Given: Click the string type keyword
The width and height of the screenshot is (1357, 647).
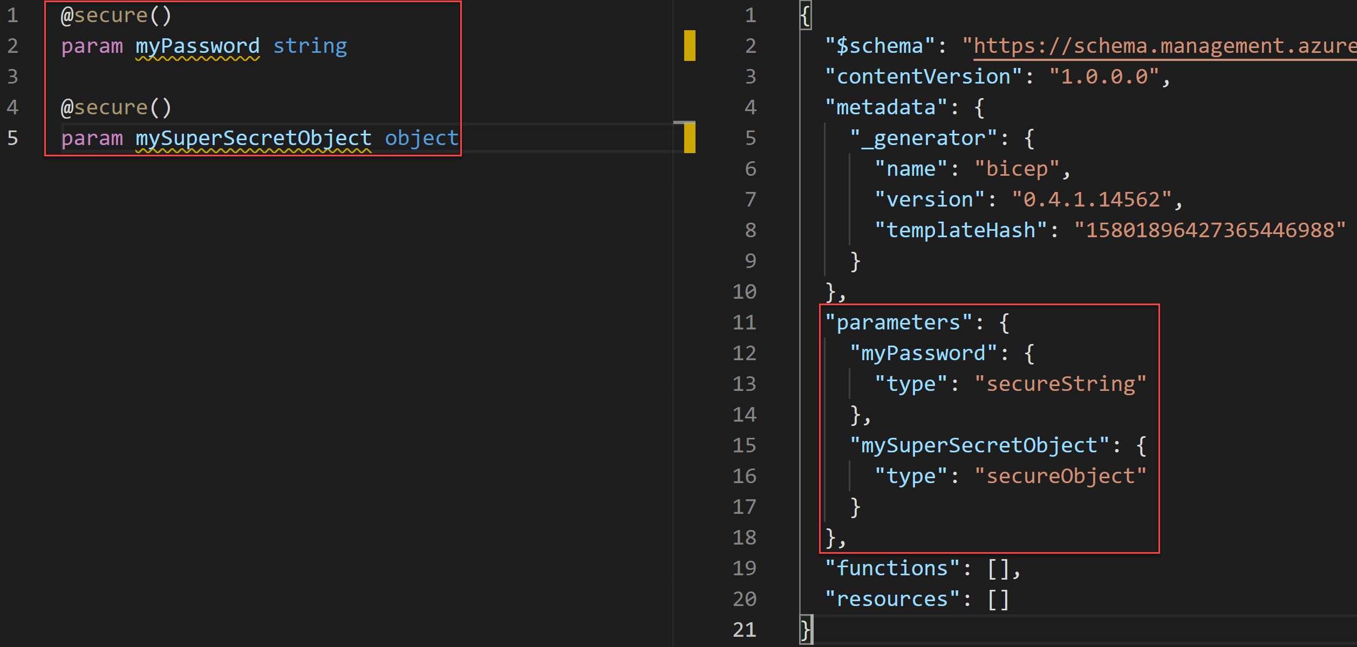Looking at the screenshot, I should coord(310,46).
